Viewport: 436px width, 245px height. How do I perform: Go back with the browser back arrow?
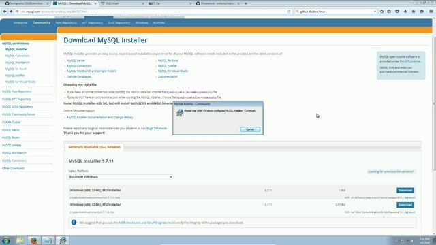point(5,12)
